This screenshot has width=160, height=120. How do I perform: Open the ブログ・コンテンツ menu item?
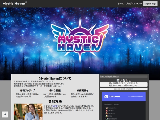coord(134,4)
